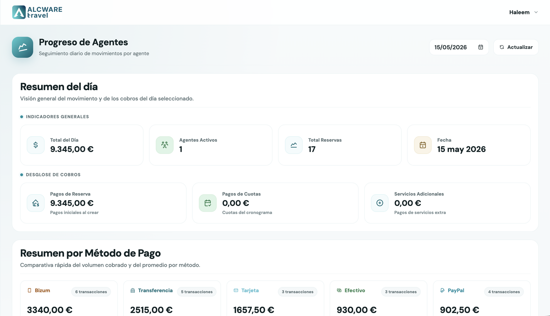
Task: Click the INDICADORES GENERALES section label
Action: tap(57, 117)
